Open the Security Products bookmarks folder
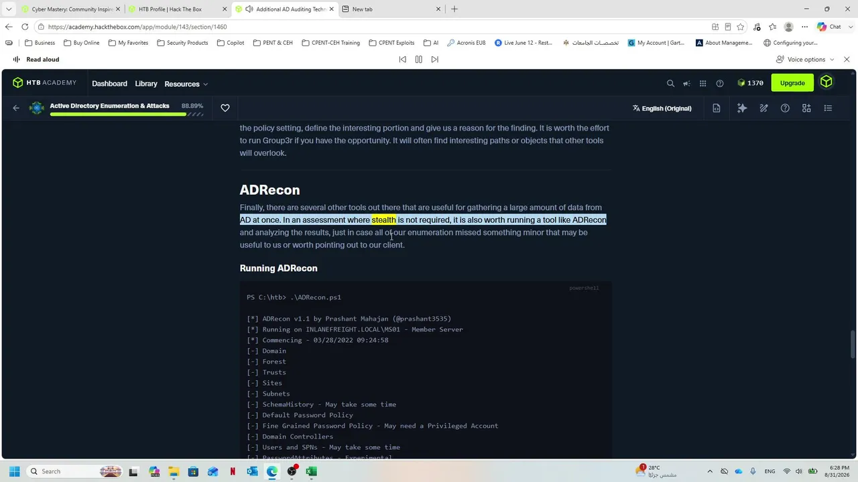The image size is (858, 482). 182,43
